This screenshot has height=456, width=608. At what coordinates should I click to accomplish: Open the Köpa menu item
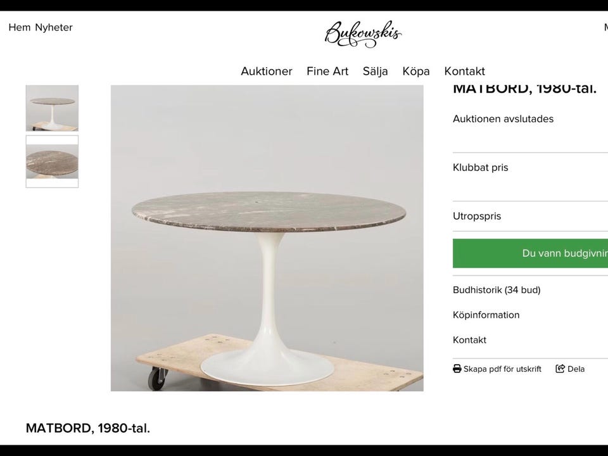pyautogui.click(x=415, y=71)
